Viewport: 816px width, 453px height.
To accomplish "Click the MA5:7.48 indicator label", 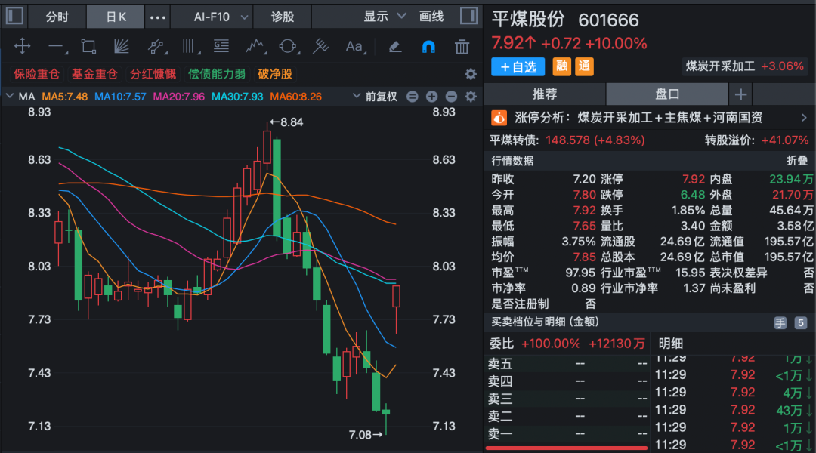I will (x=64, y=96).
